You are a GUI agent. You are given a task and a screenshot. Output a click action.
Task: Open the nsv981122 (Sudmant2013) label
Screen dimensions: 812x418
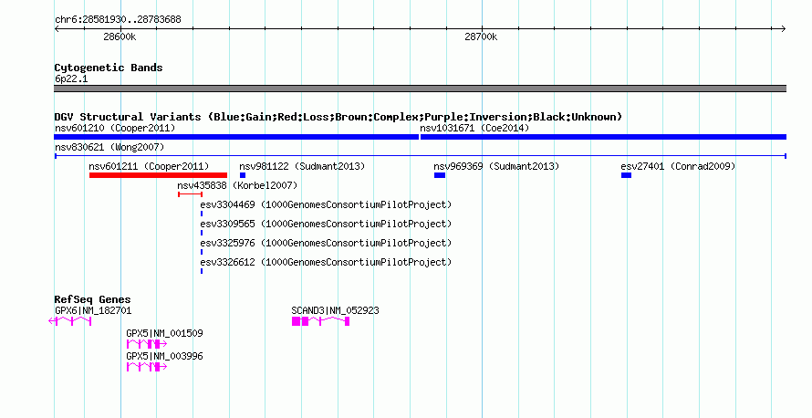[302, 166]
